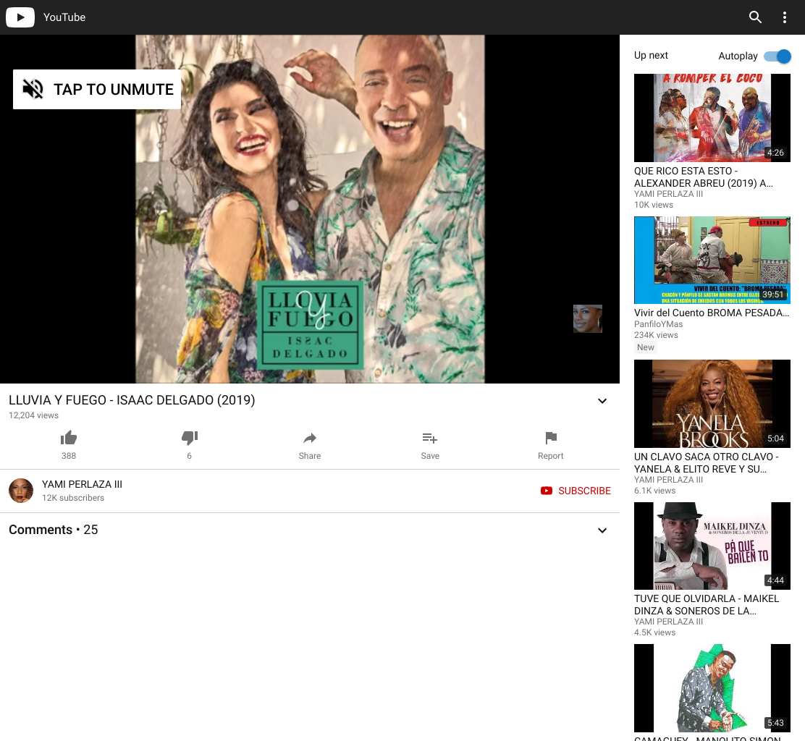
Task: Click the New badge under Vivir del Cuento
Action: [x=645, y=347]
